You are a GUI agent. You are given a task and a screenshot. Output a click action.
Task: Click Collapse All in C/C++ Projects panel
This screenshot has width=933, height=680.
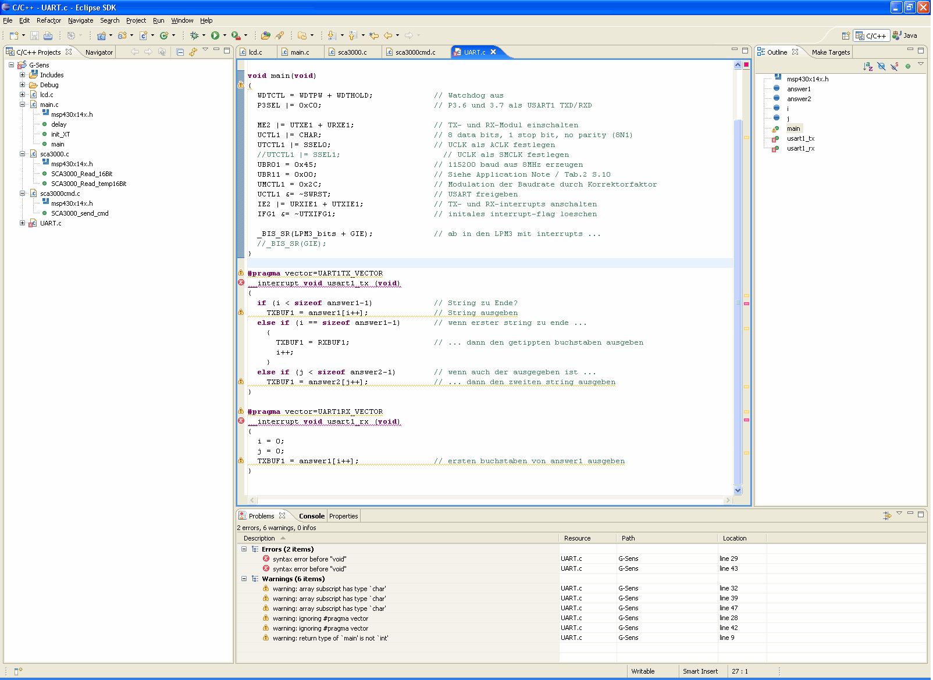(180, 52)
